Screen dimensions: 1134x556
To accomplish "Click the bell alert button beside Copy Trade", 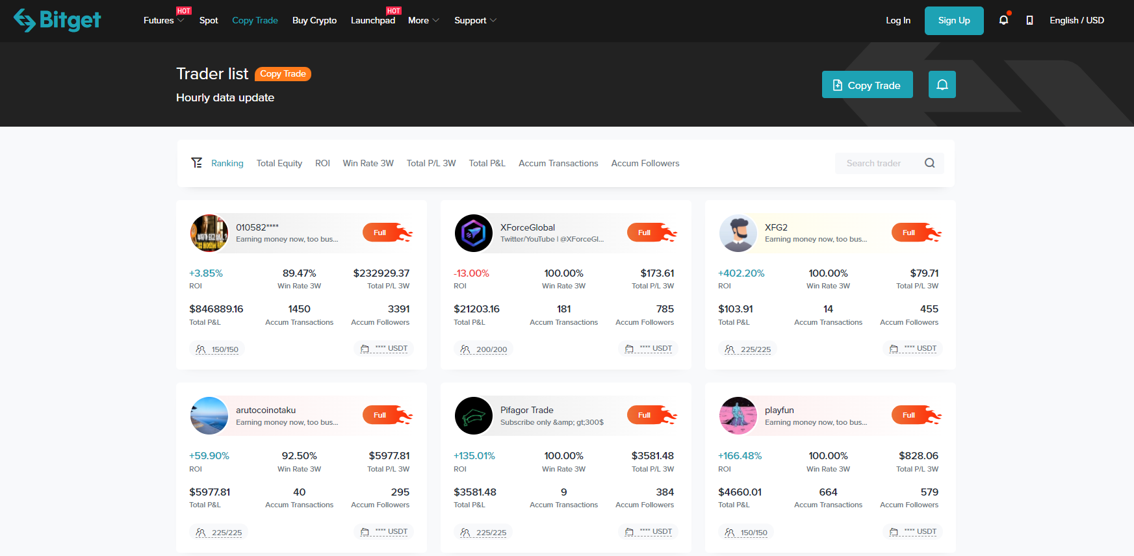I will (942, 84).
